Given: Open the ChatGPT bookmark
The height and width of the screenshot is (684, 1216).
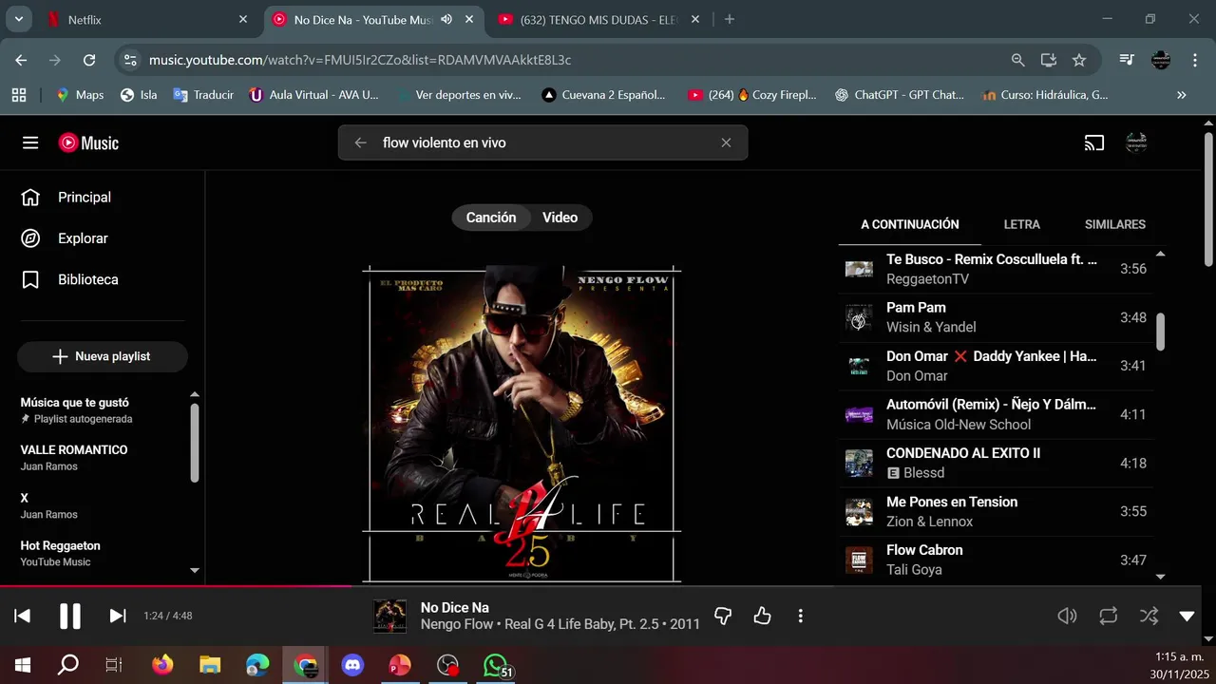Looking at the screenshot, I should (x=899, y=95).
